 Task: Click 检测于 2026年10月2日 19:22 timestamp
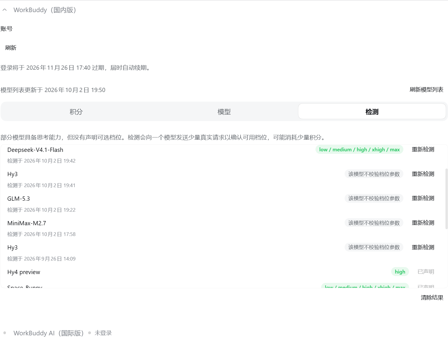point(41,210)
